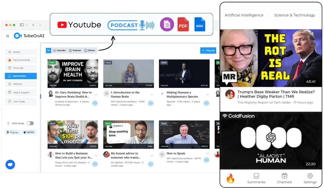Tap Settings gear in the mobile bottom nav
The height and width of the screenshot is (189, 324).
(310, 179)
